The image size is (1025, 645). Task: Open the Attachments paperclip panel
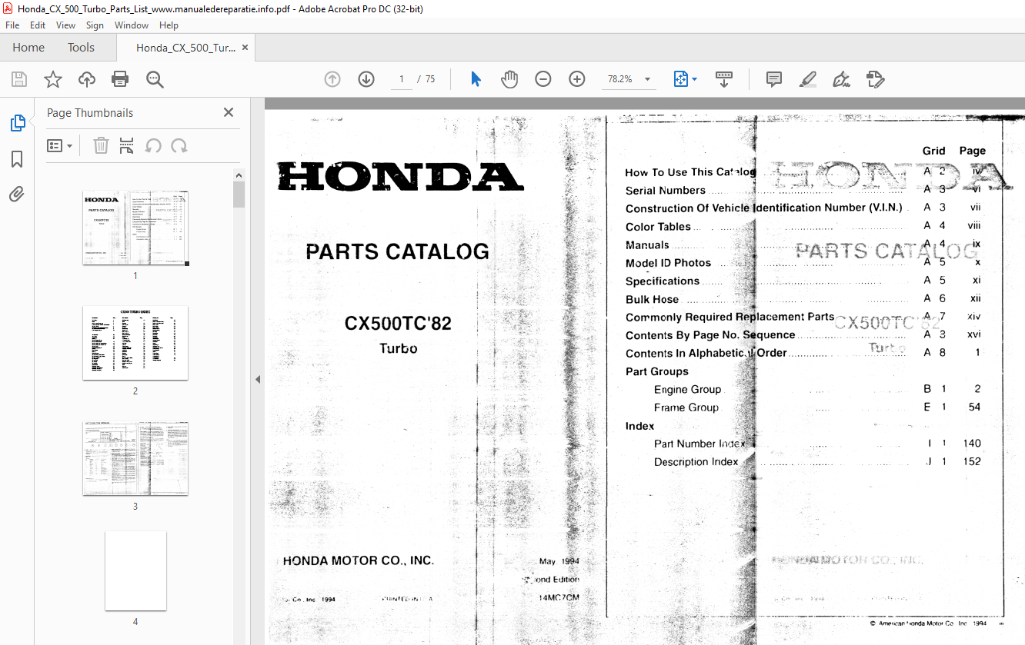[x=17, y=194]
